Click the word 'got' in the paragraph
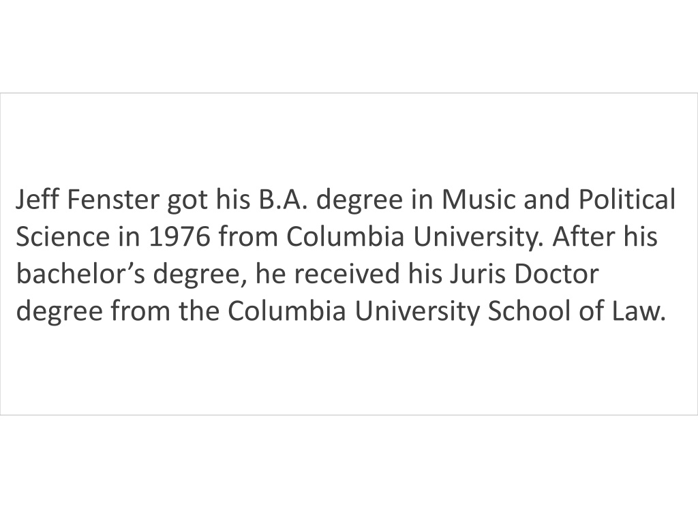The height and width of the screenshot is (523, 698). pos(187,201)
